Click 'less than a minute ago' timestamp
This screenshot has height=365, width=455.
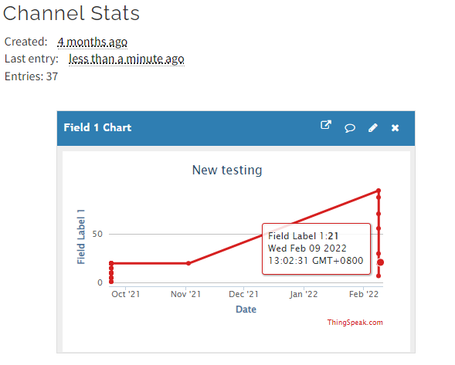[127, 59]
